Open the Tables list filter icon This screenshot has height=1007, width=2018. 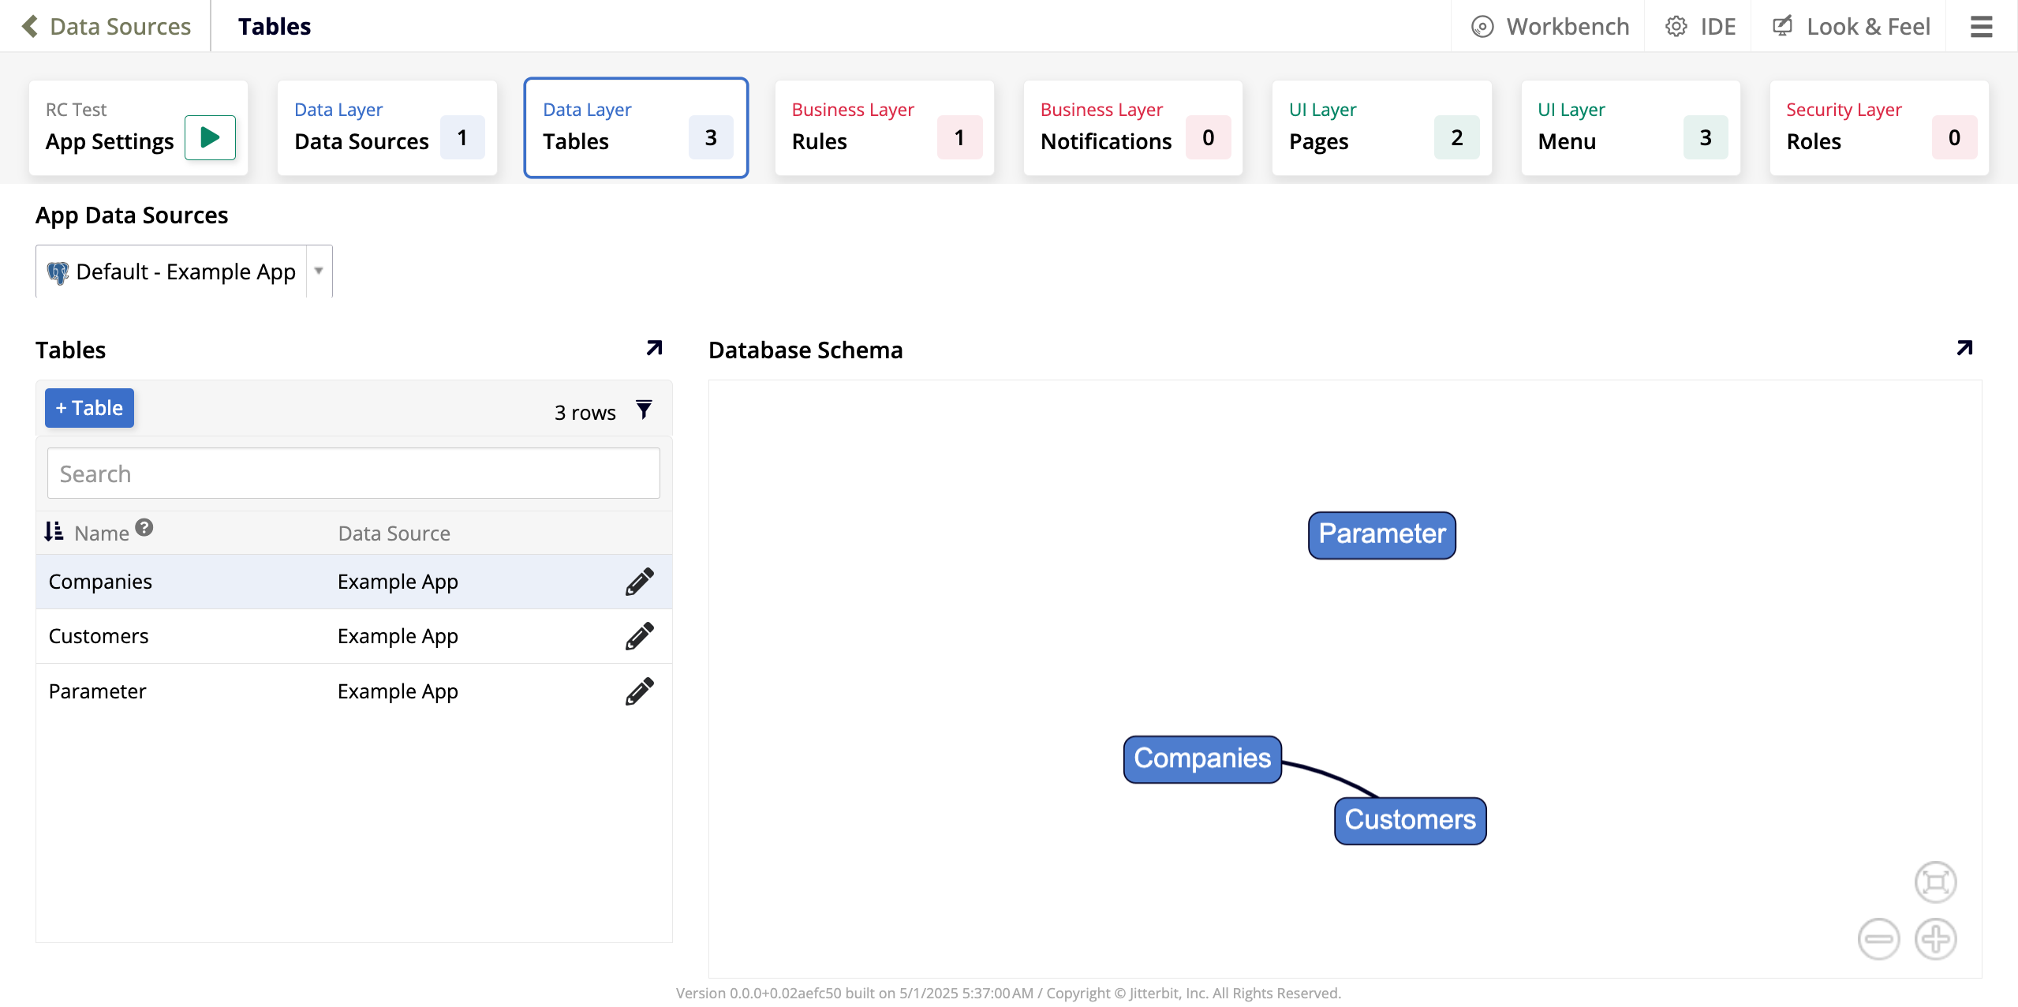point(644,410)
